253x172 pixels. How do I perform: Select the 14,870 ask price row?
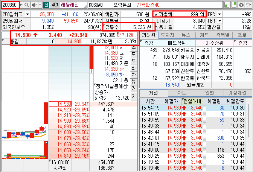pyautogui.click(x=93, y=138)
